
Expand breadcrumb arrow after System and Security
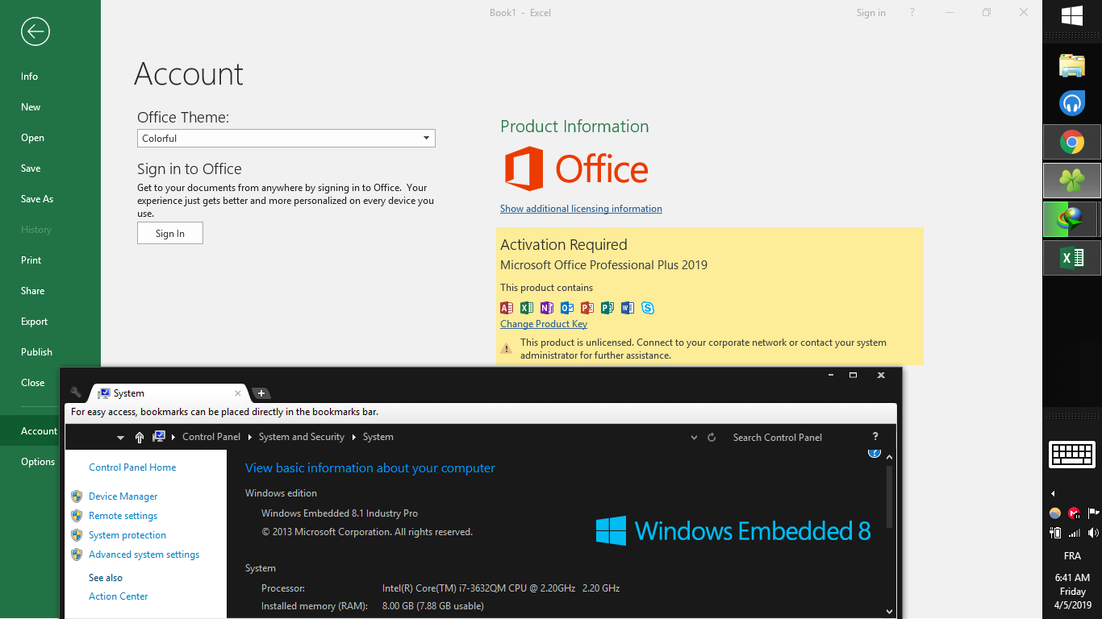353,437
